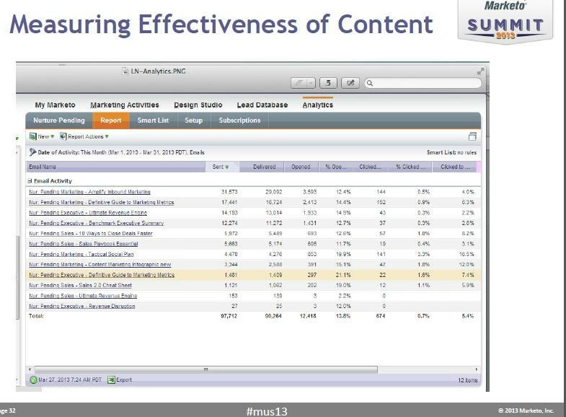Switch to the Subscriptions tab
The image size is (566, 417).
click(x=239, y=120)
